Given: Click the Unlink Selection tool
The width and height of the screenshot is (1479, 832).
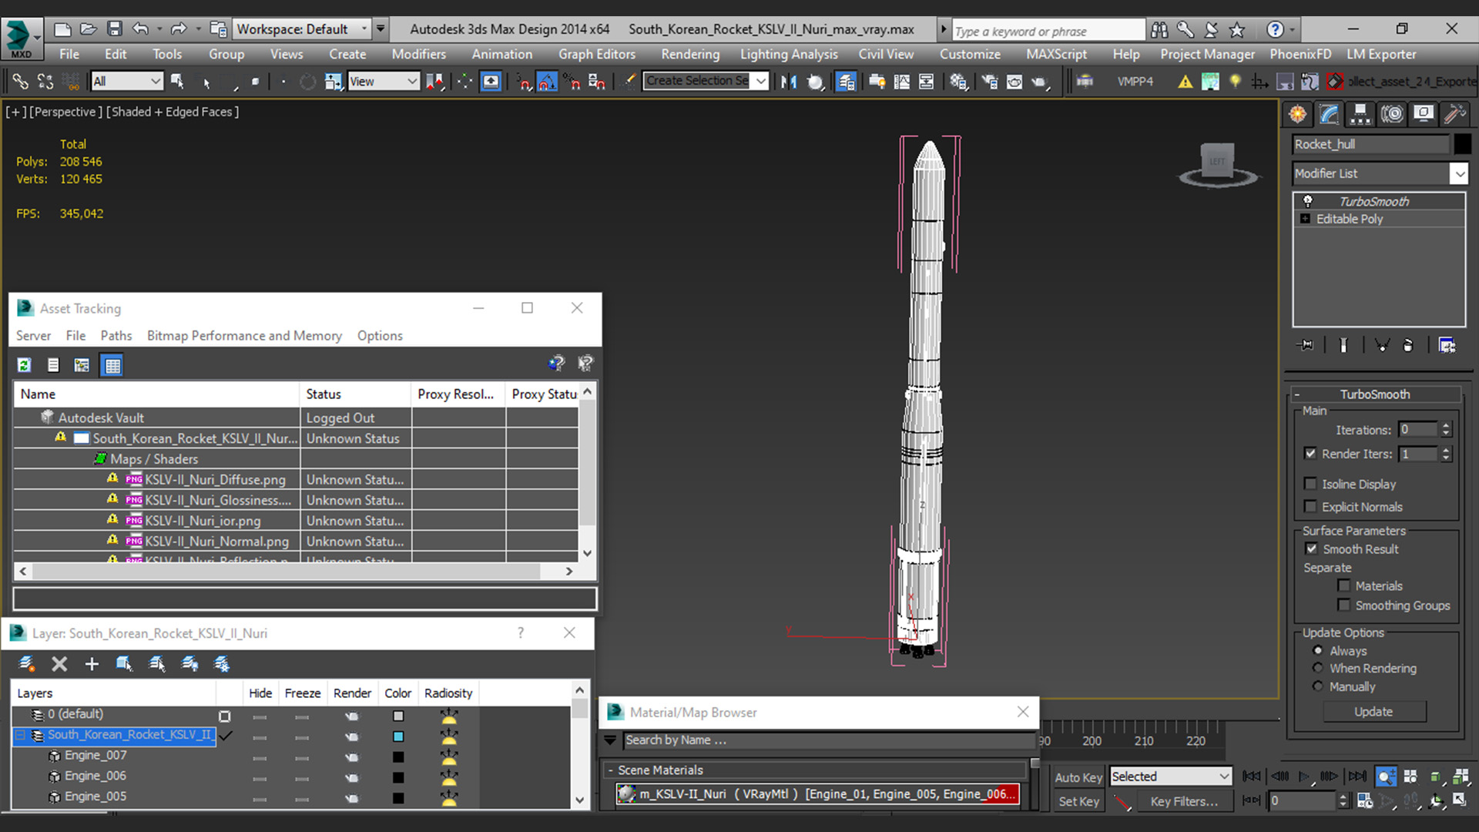Looking at the screenshot, I should coord(45,81).
